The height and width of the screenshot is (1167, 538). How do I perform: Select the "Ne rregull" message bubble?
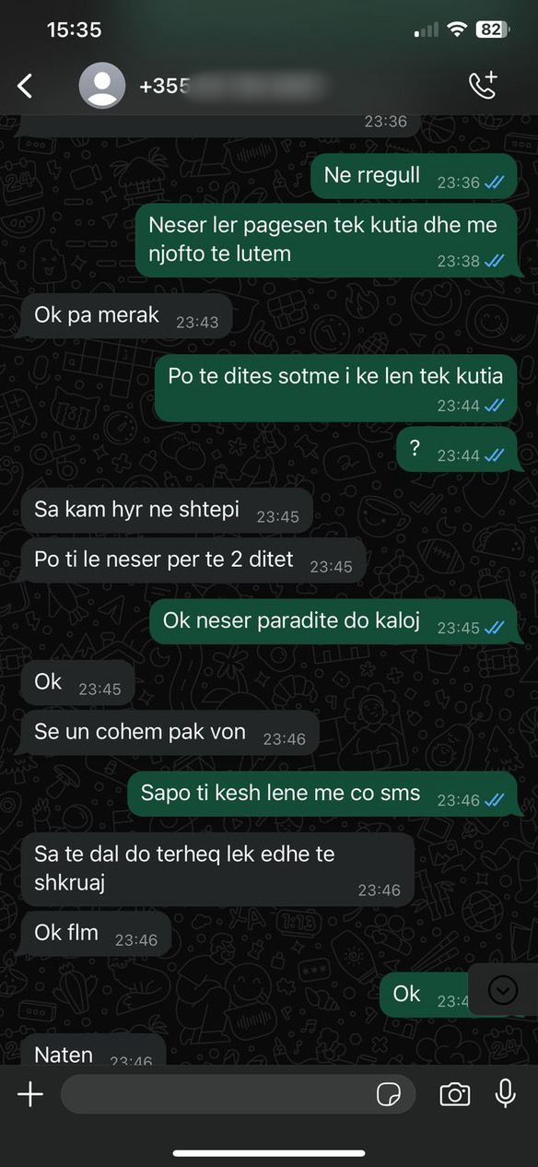[414, 176]
